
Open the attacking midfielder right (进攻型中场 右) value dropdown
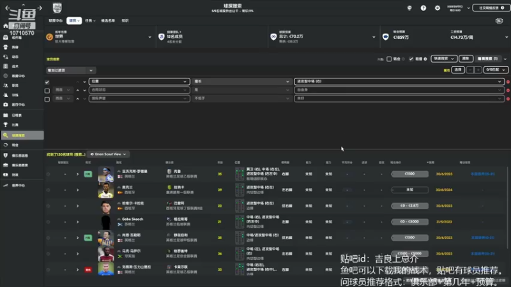coord(399,82)
